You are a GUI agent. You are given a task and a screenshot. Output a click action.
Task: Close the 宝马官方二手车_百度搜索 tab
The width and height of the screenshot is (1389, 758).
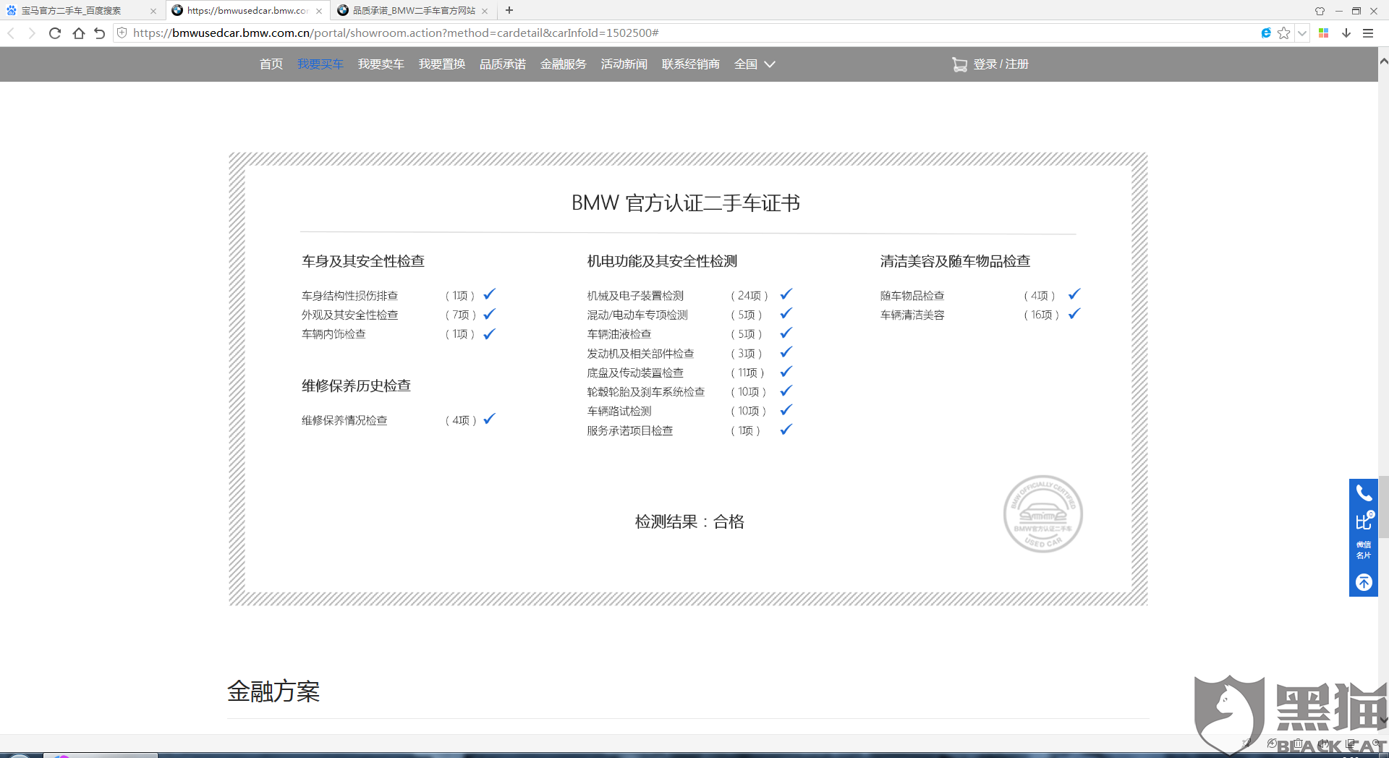point(153,11)
